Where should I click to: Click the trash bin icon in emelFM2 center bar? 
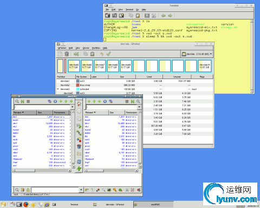coord(79,146)
